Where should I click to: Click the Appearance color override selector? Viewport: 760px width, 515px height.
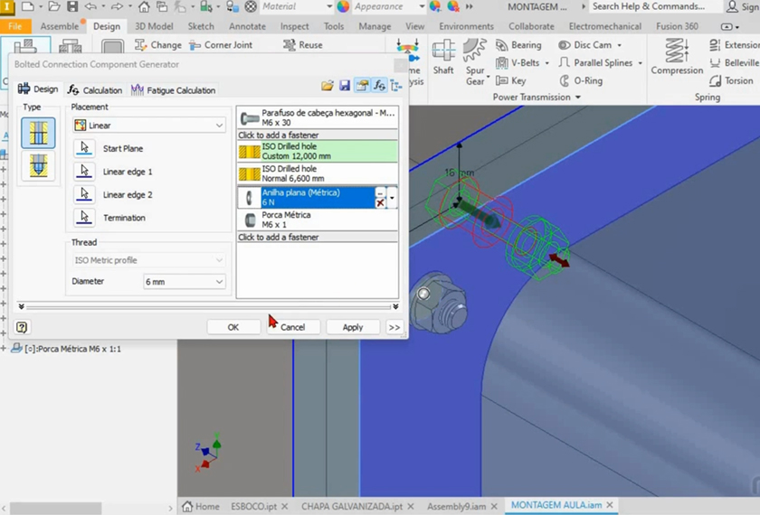pyautogui.click(x=380, y=6)
